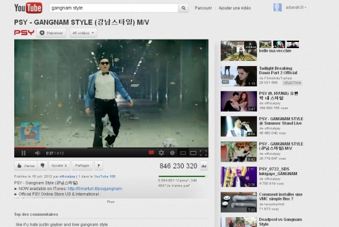The height and width of the screenshot is (227, 339).
Task: Seek on the red progress bar
Action: click(30, 148)
